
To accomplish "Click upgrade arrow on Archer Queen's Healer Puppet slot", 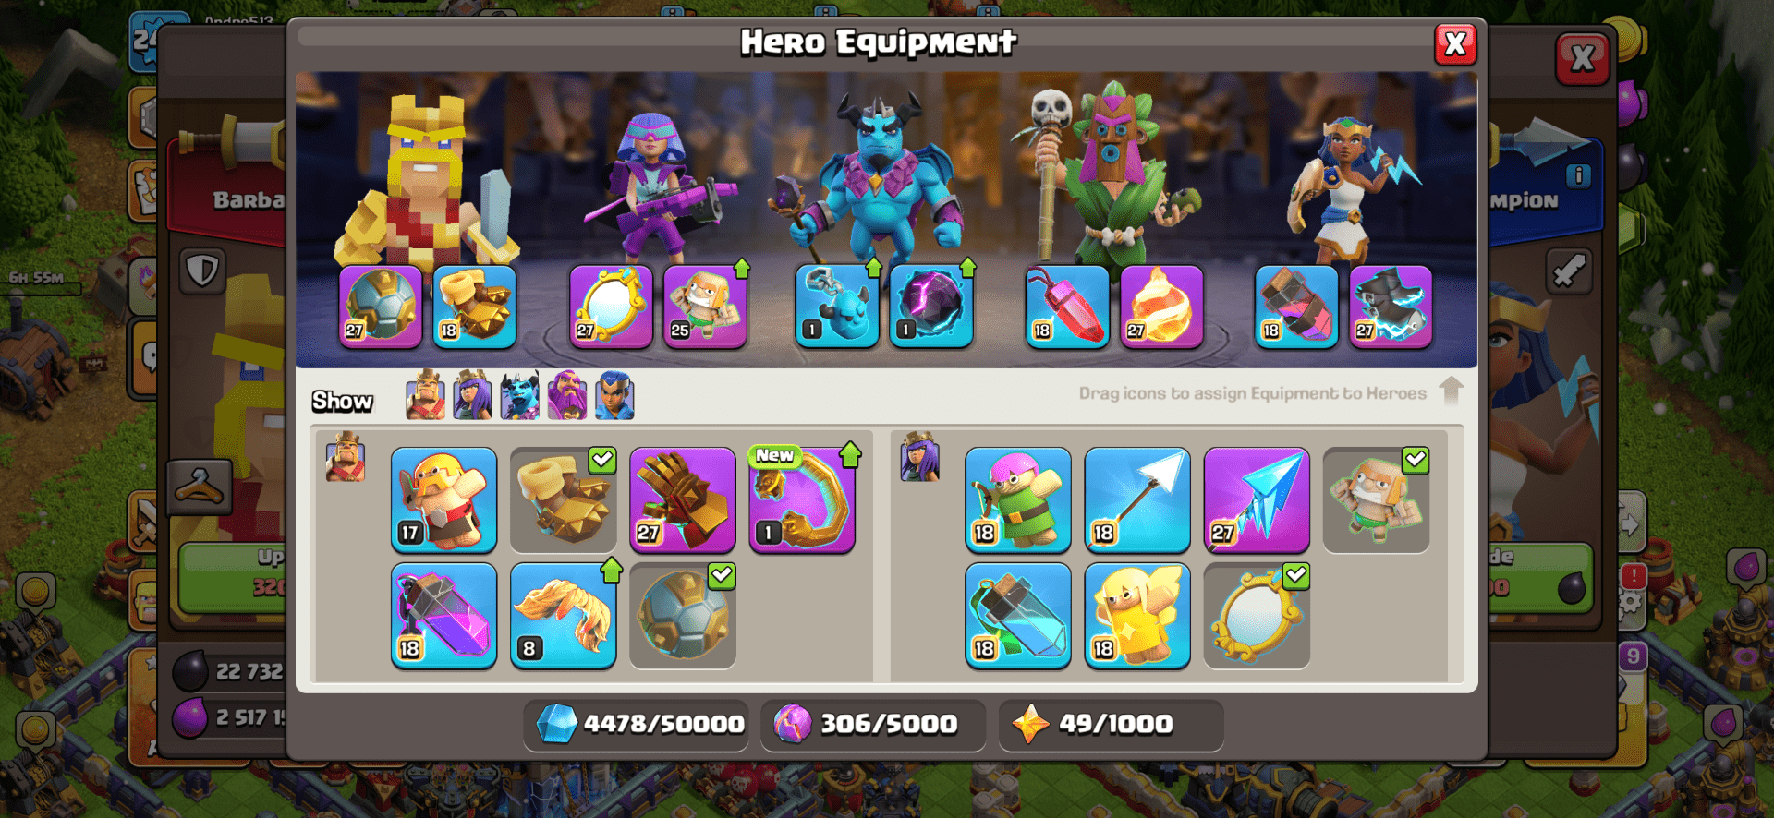I will point(741,268).
